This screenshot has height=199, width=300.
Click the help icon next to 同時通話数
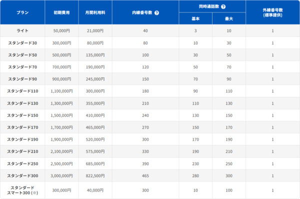[x=223, y=6]
